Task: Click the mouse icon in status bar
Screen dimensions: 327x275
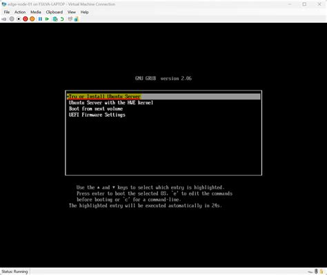Action: pos(316,272)
